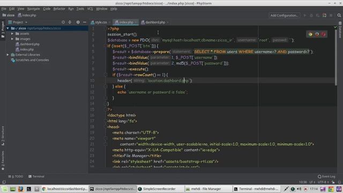This screenshot has height=193, width=343.
Task: Hide the Project panel with minus icon
Action: (85, 23)
